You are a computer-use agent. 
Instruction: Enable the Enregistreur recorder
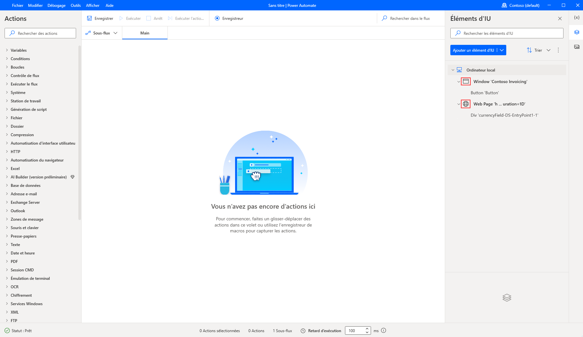(x=217, y=18)
